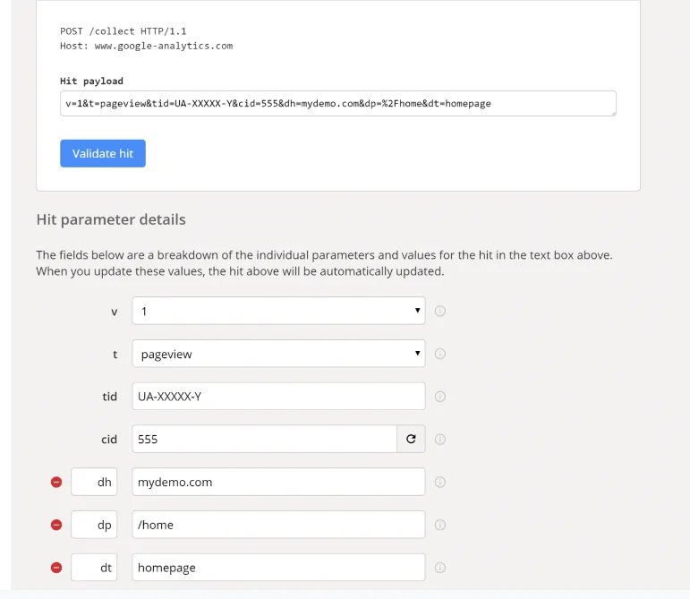Click the POST /collect HTTP/1.1 text
The width and height of the screenshot is (690, 599).
pos(124,31)
